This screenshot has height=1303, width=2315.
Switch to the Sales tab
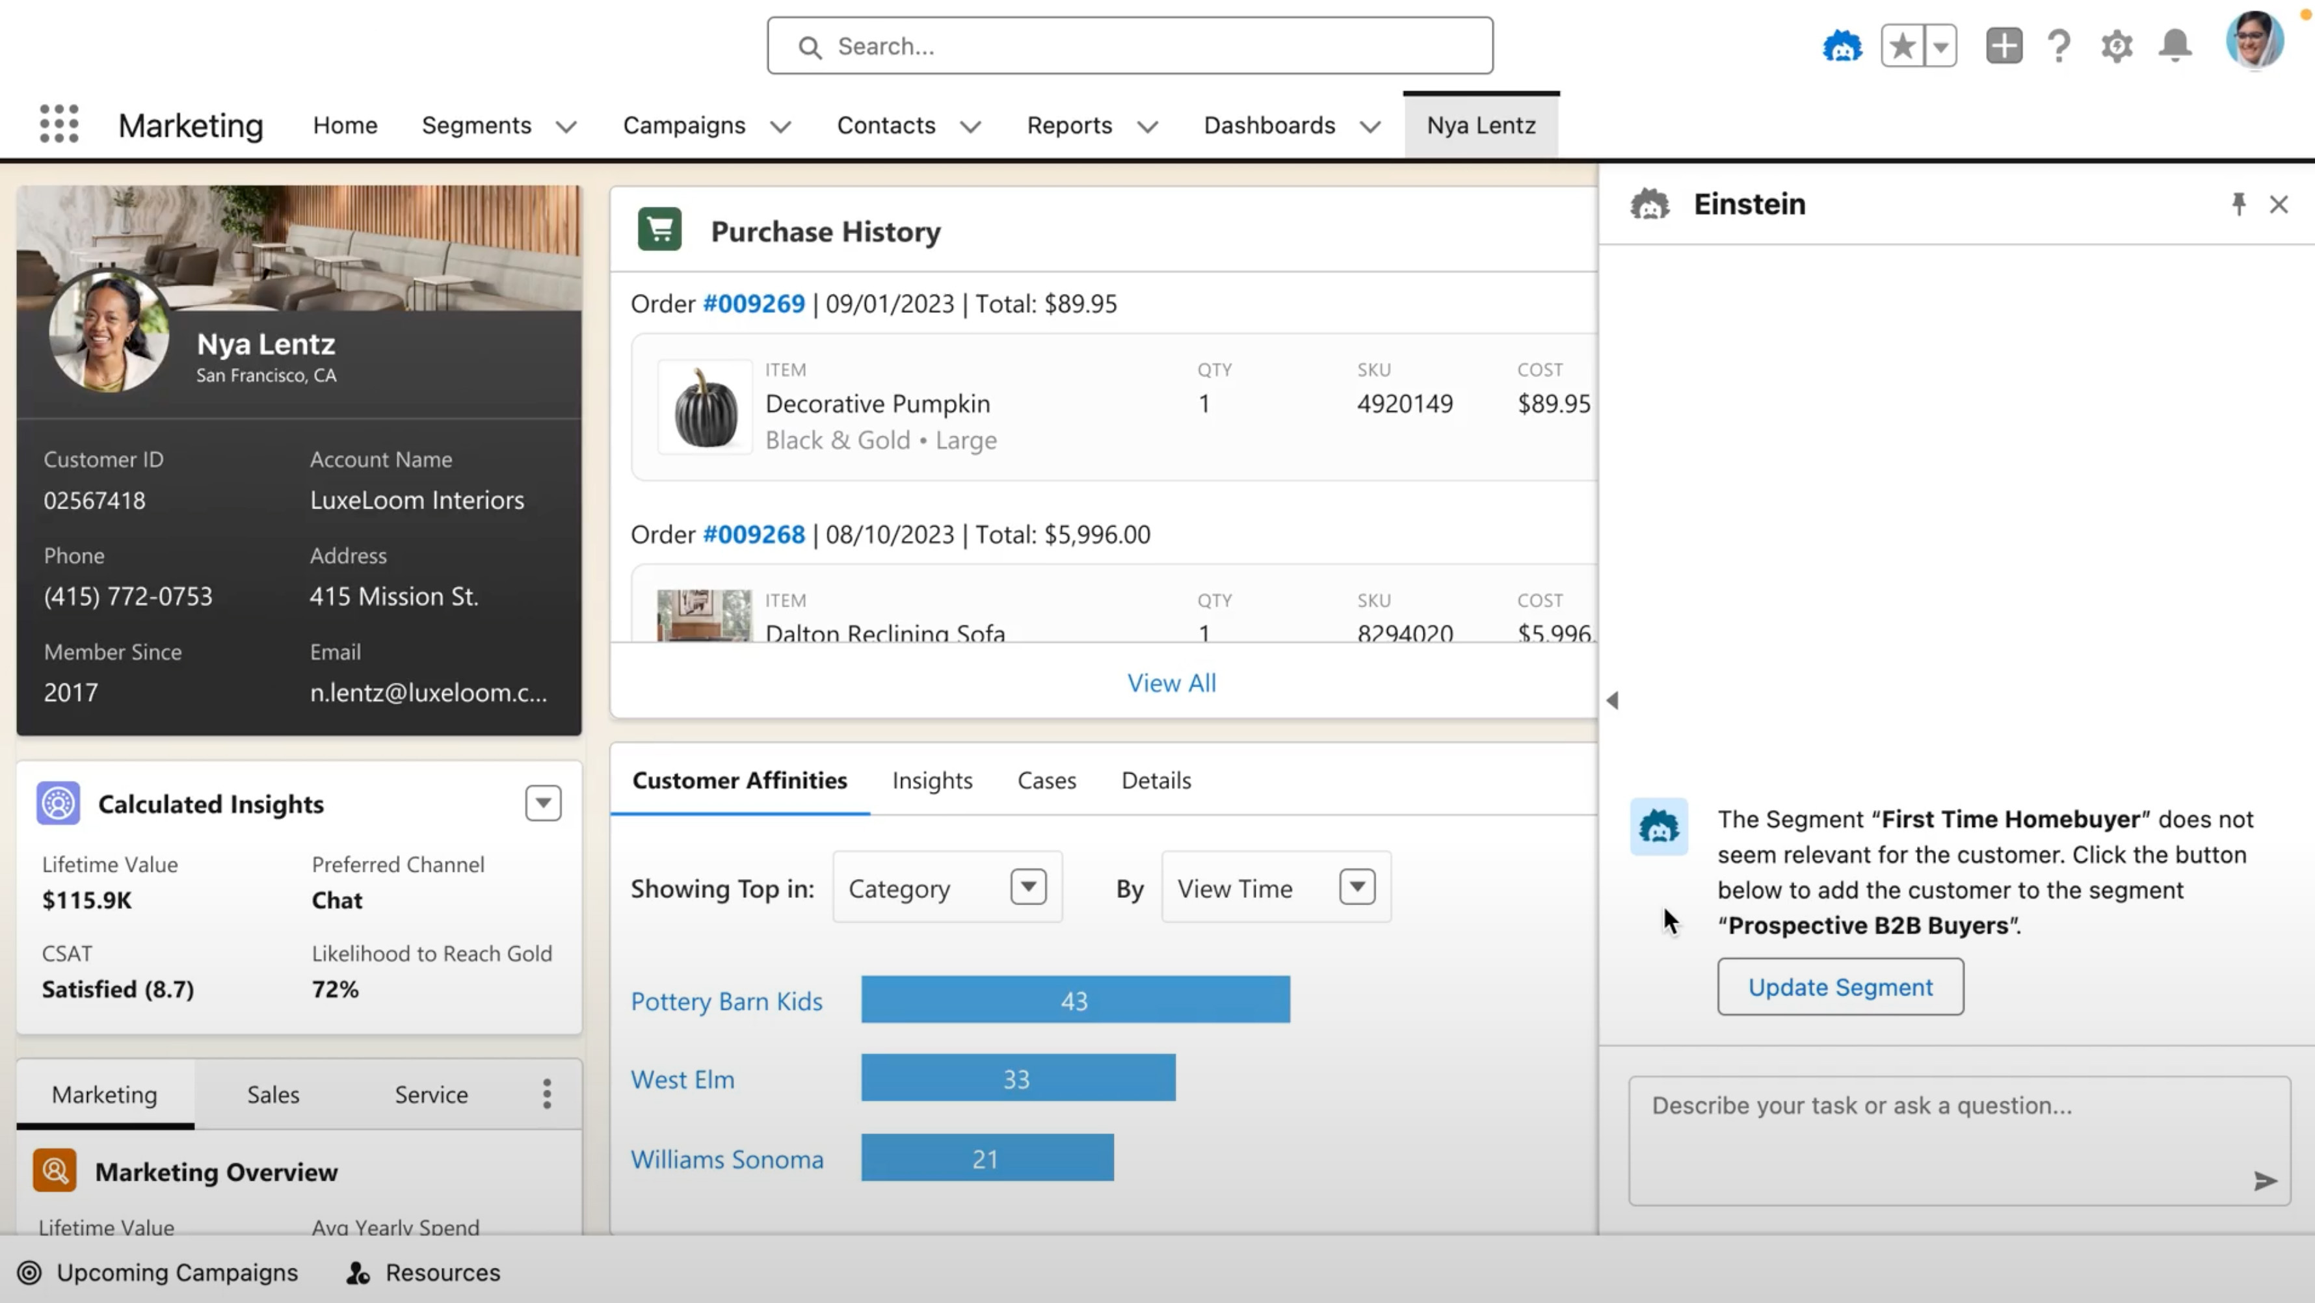point(271,1094)
